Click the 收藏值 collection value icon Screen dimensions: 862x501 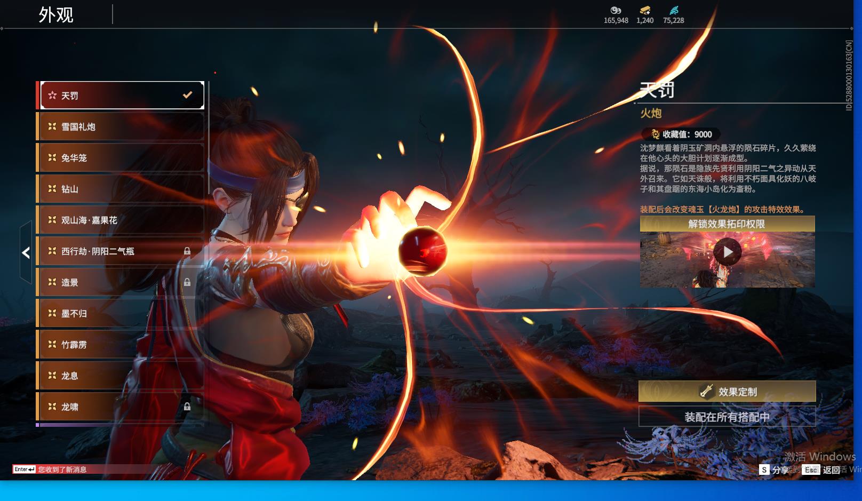pyautogui.click(x=655, y=134)
